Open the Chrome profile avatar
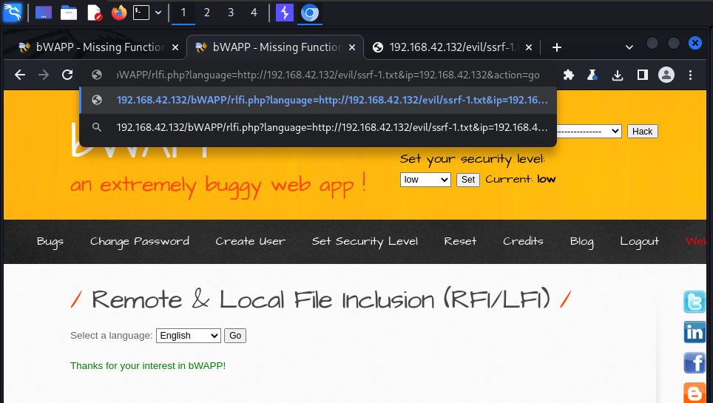This screenshot has width=713, height=403. [x=666, y=75]
